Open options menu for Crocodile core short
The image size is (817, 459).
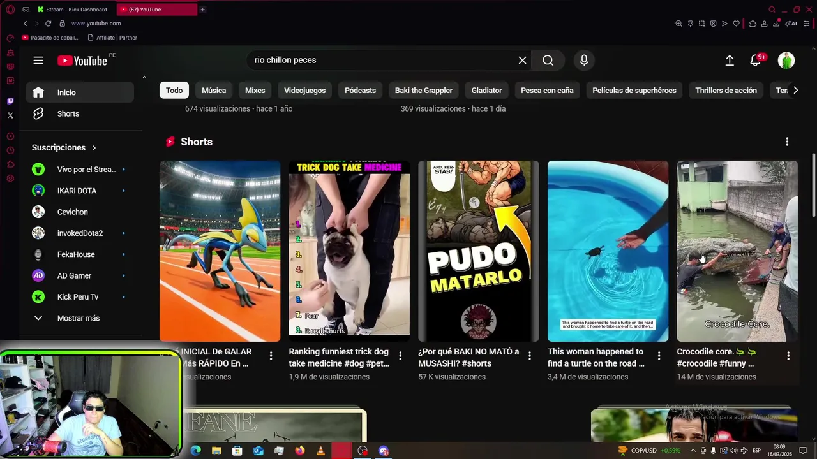(788, 356)
